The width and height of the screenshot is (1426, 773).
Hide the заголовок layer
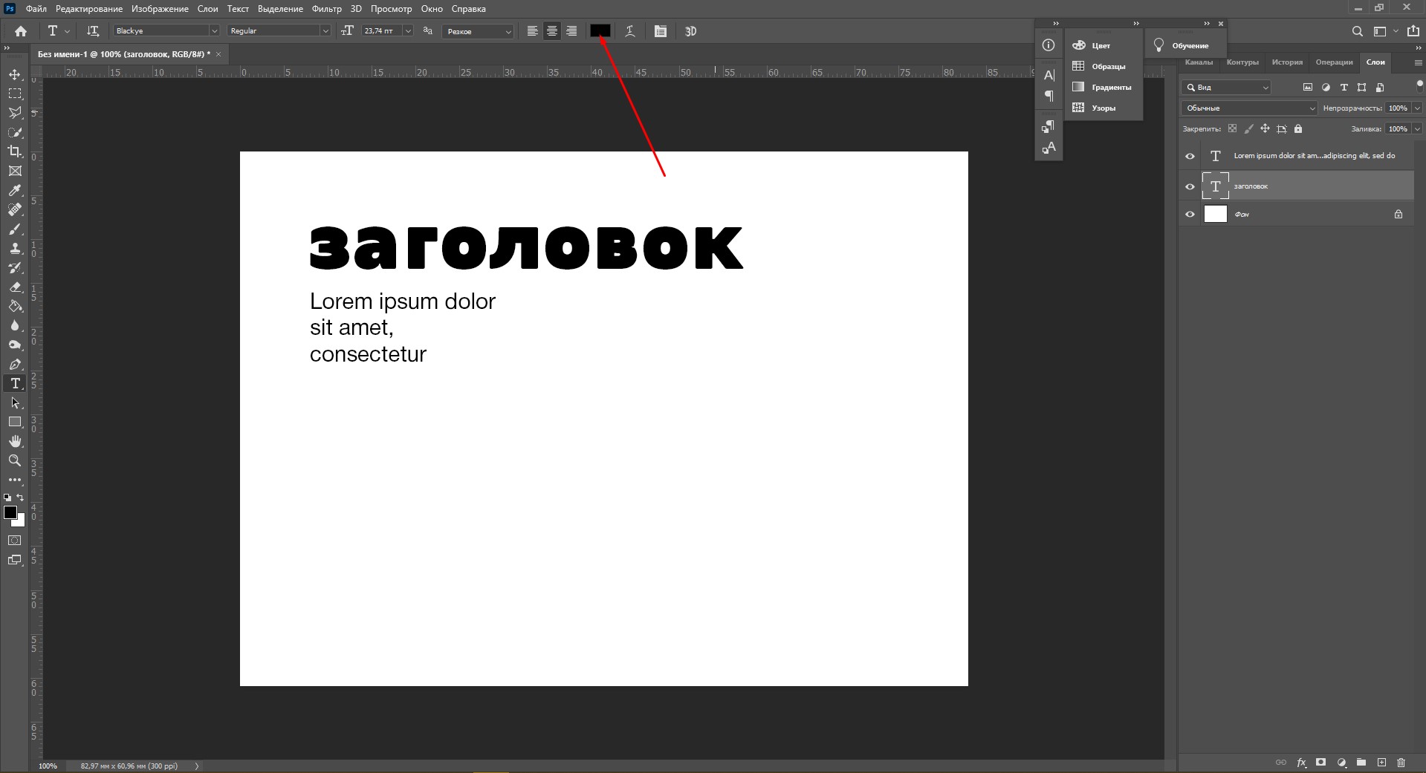[x=1190, y=186]
